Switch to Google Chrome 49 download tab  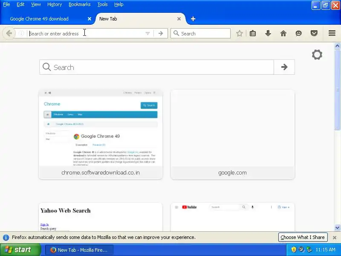pyautogui.click(x=47, y=19)
